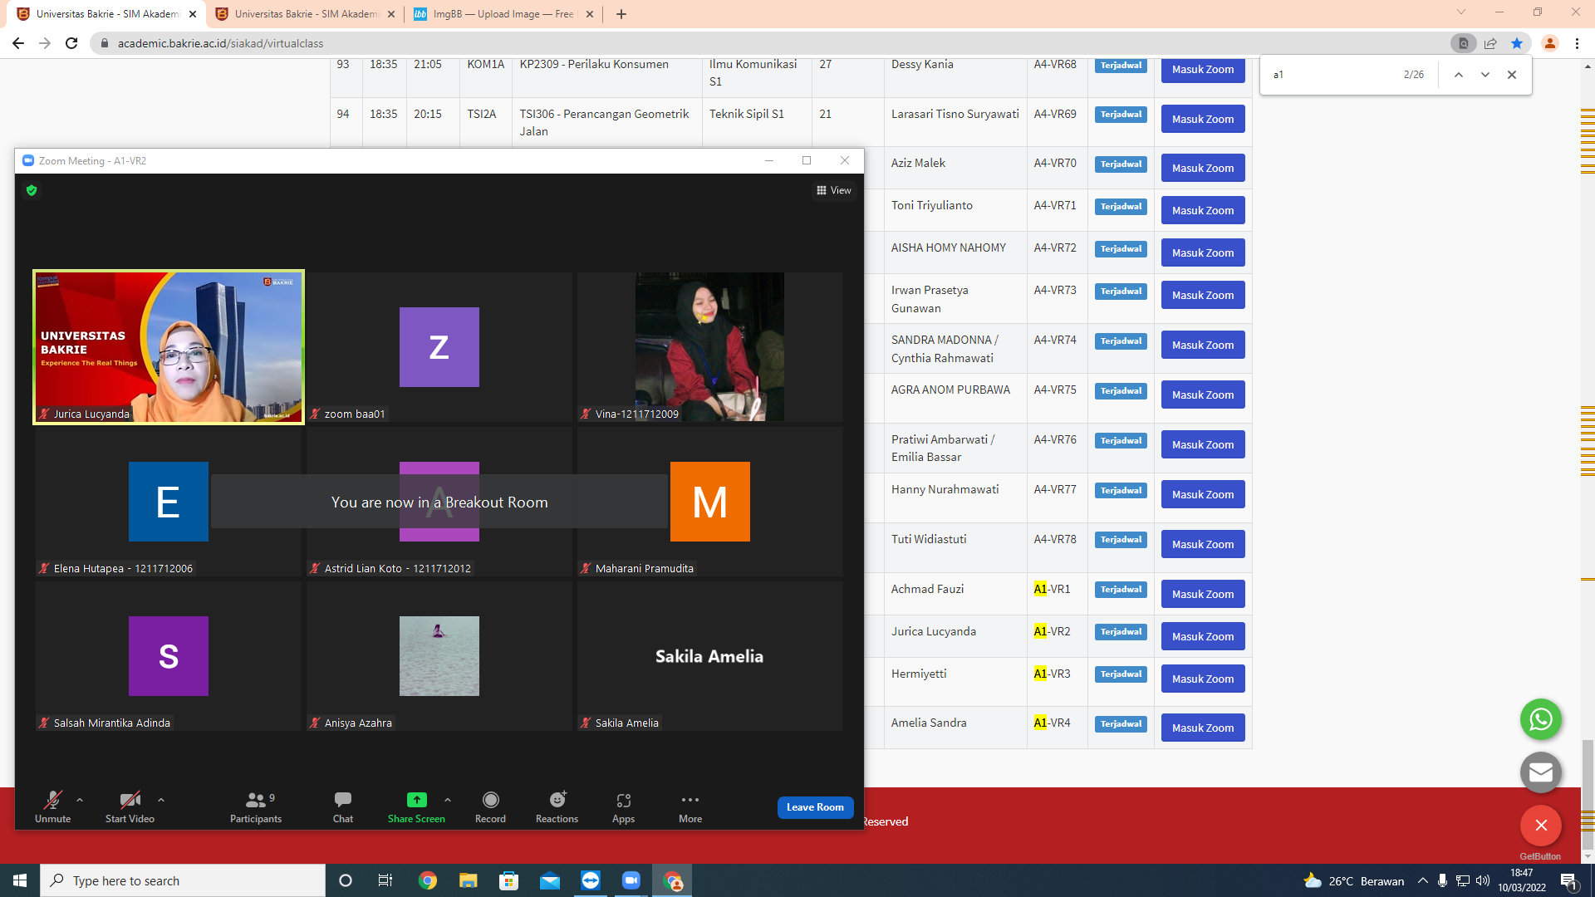
Task: Start Video in the Zoom meeting
Action: click(130, 806)
